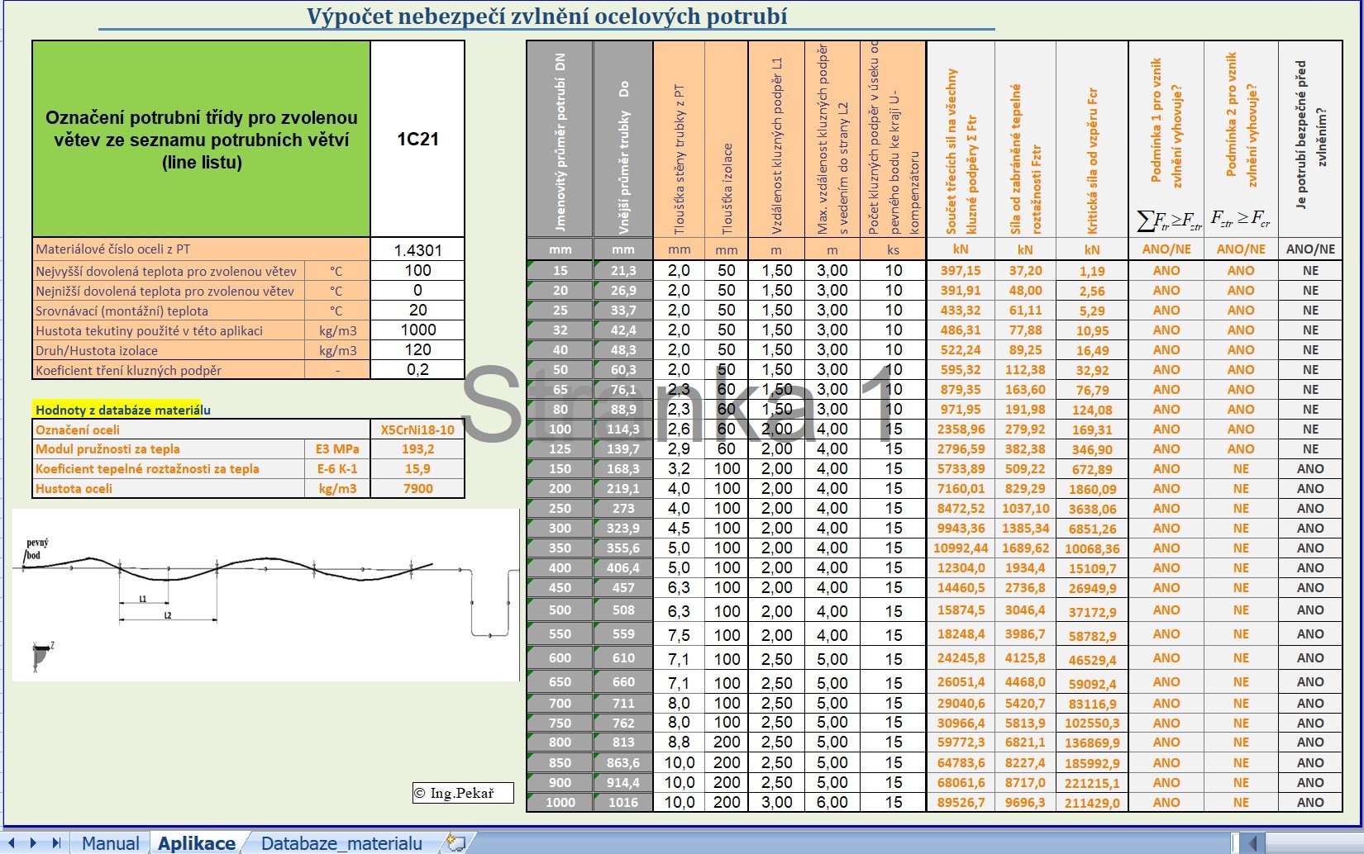Image resolution: width=1364 pixels, height=854 pixels.
Task: Jump to last sheet with navigation arrow
Action: coord(56,843)
